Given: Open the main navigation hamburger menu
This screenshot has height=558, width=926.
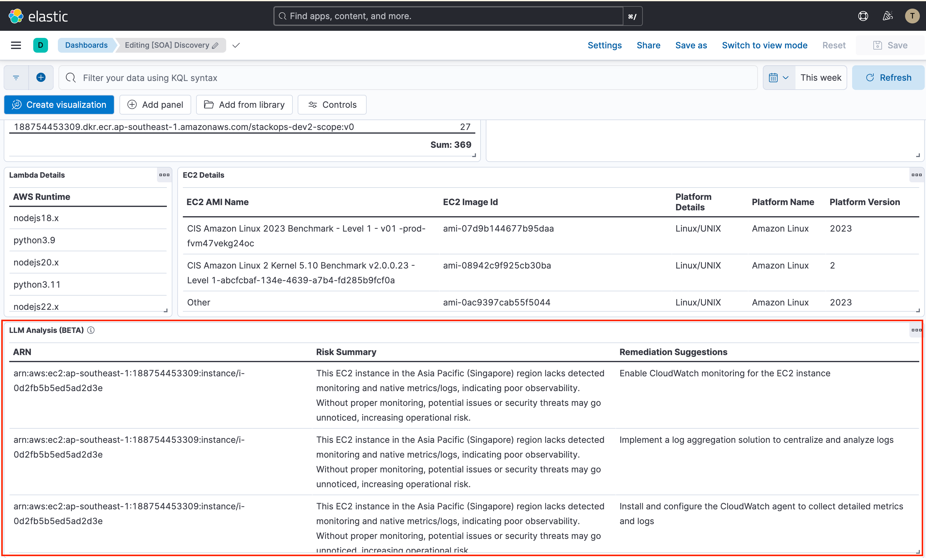Looking at the screenshot, I should [16, 45].
